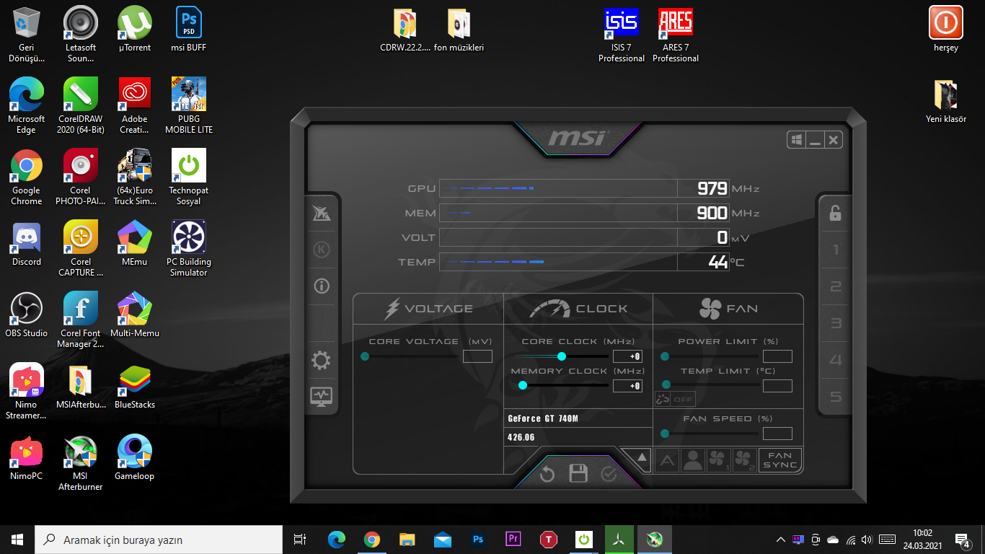This screenshot has height=554, width=985.
Task: Save the profile with floppy disk icon
Action: tap(578, 474)
